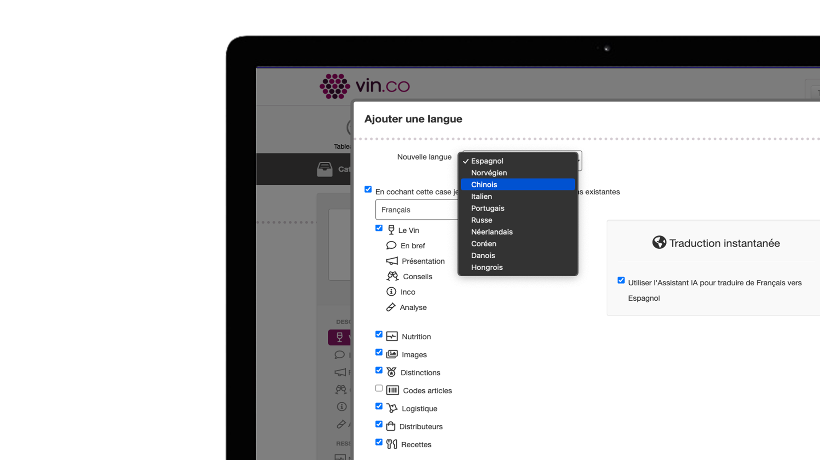The image size is (820, 460).
Task: Pick Hongrois from the language options
Action: [x=486, y=267]
